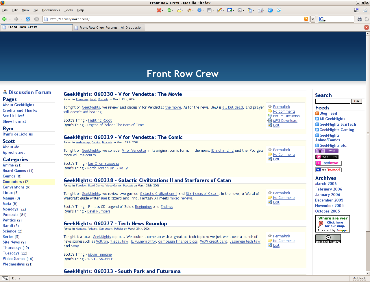Expand the address bar URL history dropdown
This screenshot has height=282, width=370.
click(313, 19)
